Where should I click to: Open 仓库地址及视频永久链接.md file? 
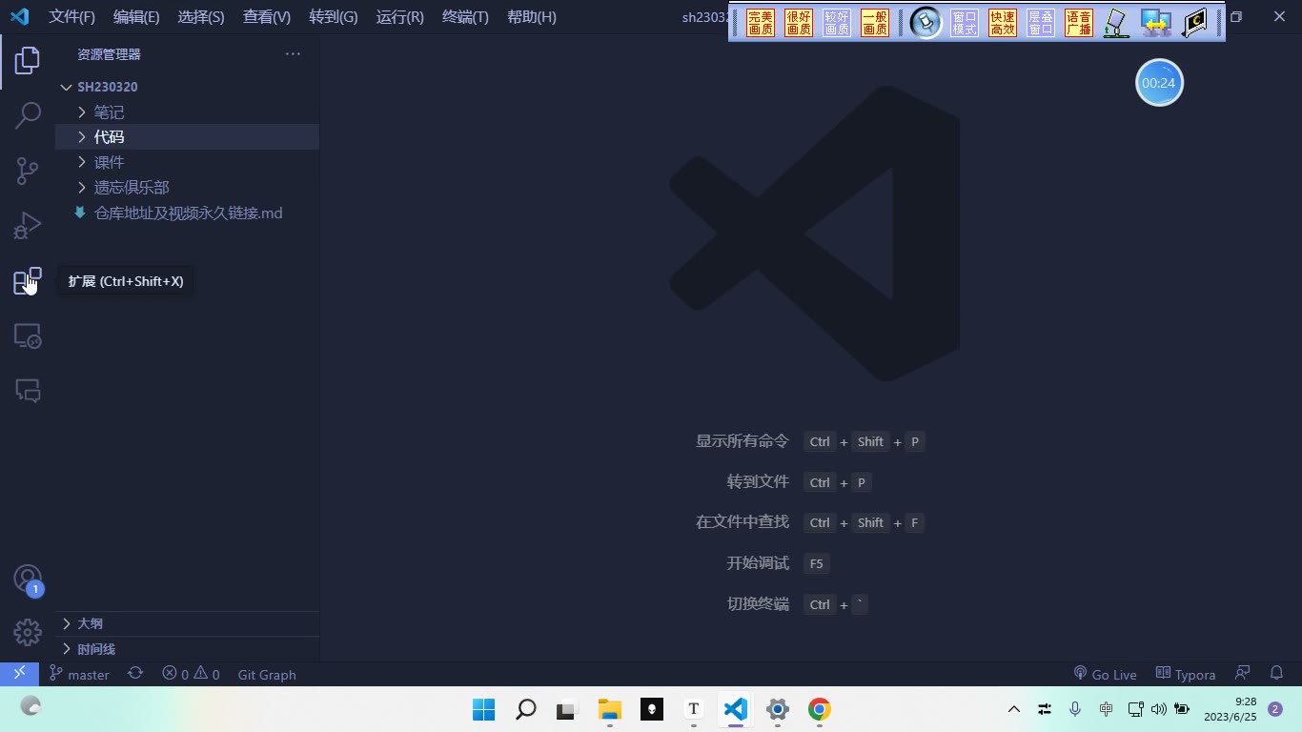(x=187, y=213)
